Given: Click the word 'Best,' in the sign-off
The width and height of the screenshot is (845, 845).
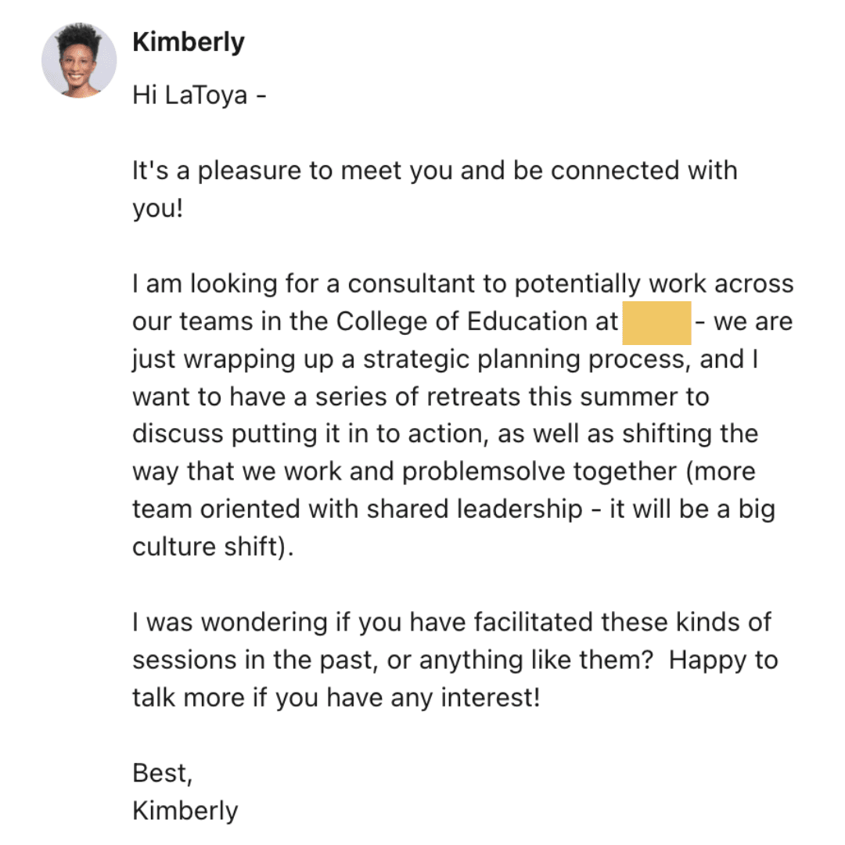Looking at the screenshot, I should (x=162, y=774).
